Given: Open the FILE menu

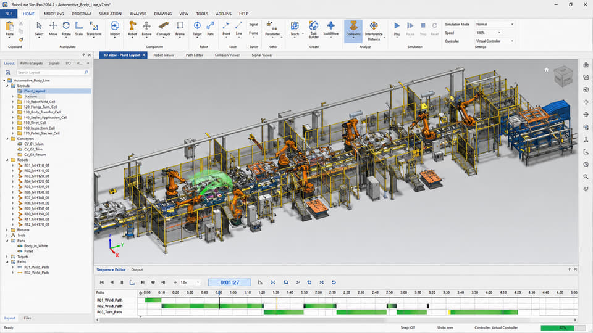Looking at the screenshot, I should click(x=9, y=14).
